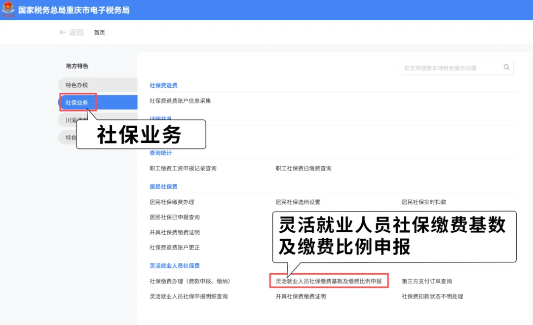Click the search magnifier icon
Screen dimensions: 533x325
pyautogui.click(x=506, y=68)
